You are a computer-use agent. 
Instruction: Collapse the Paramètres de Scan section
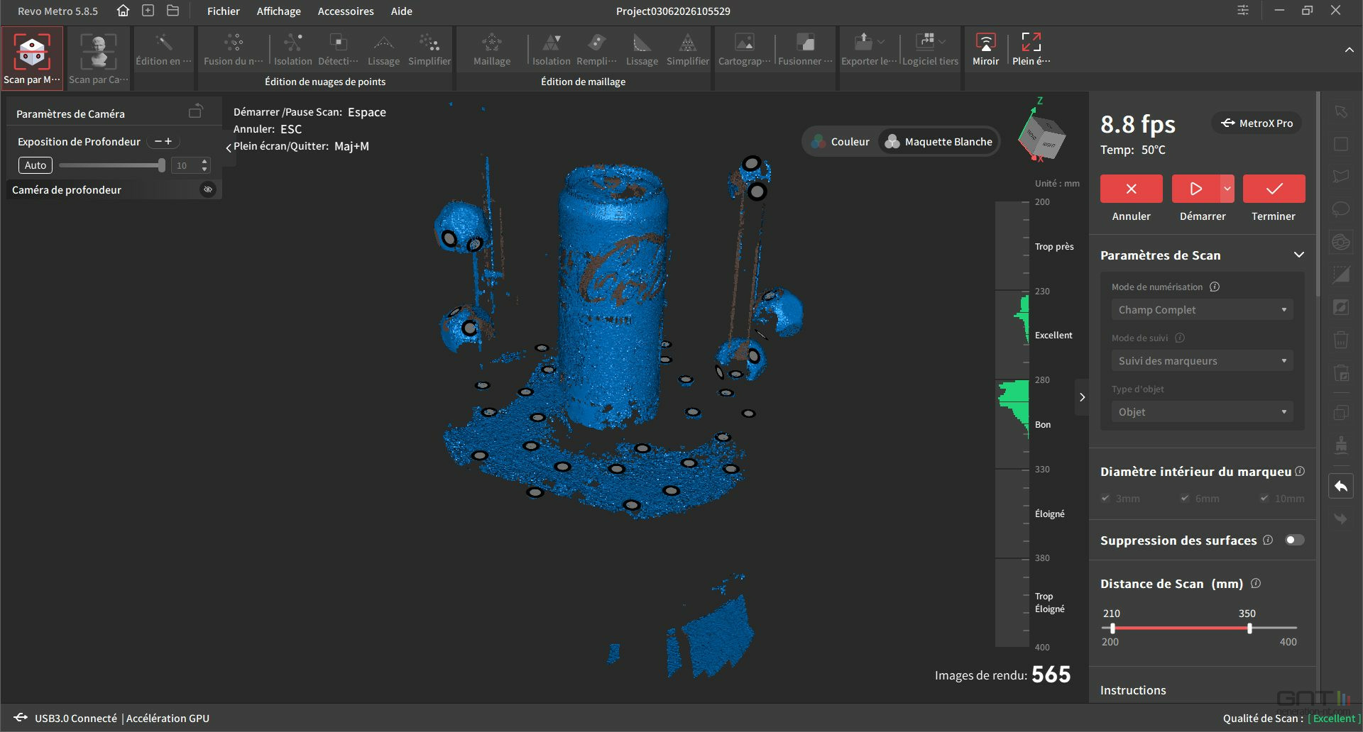(1298, 255)
